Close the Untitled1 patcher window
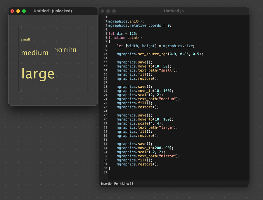Image resolution: width=263 pixels, height=200 pixels. click(12, 11)
